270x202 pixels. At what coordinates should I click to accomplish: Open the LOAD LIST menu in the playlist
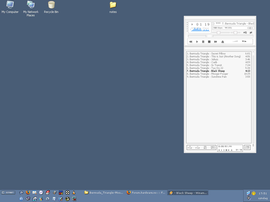tap(247, 147)
